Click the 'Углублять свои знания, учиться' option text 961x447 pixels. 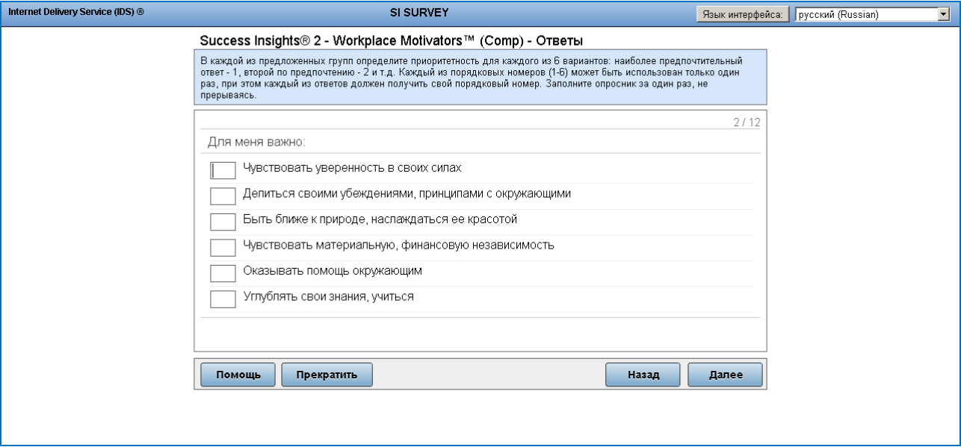328,296
